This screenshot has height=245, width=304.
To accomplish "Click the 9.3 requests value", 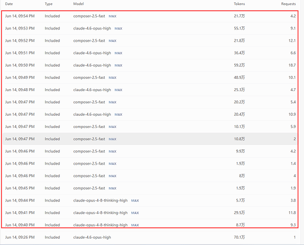I will point(293,225).
